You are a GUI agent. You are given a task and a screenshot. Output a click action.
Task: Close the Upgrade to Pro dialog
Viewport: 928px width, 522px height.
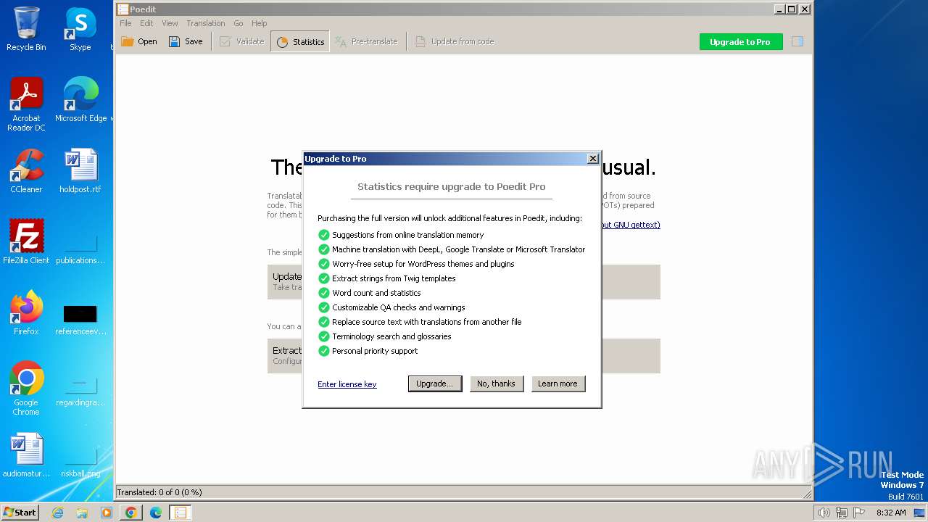592,159
